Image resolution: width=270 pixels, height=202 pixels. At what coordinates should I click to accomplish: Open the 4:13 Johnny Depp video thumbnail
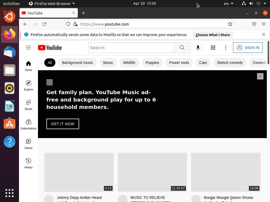pyautogui.click(x=79, y=172)
